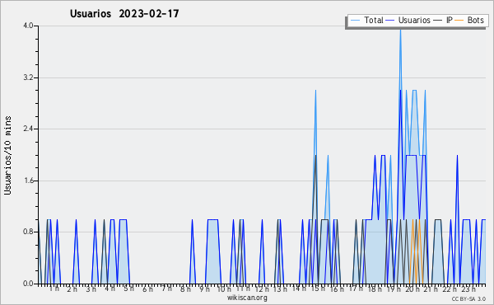Click the dark blue Usuarios legend line
This screenshot has width=494, height=305.
pyautogui.click(x=390, y=21)
